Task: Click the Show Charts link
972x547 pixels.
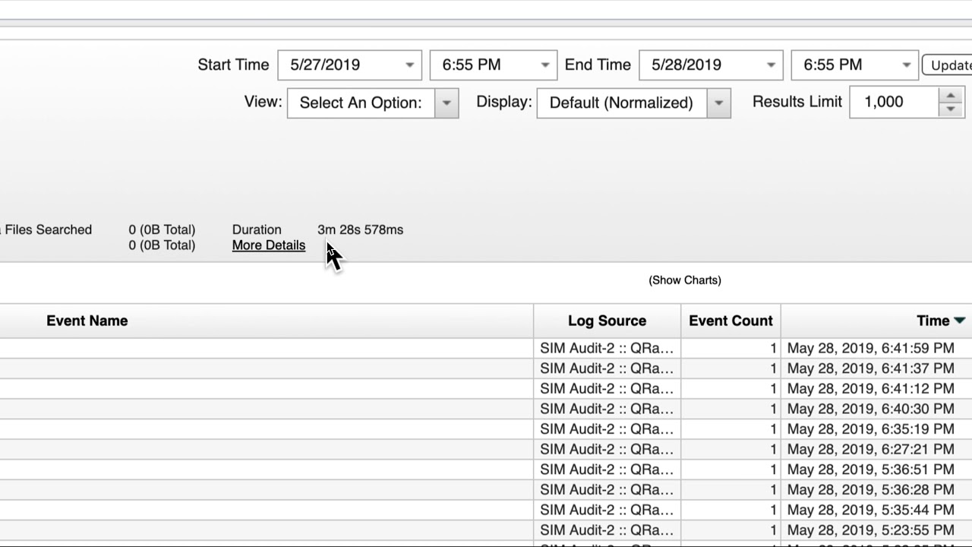Action: [x=685, y=280]
